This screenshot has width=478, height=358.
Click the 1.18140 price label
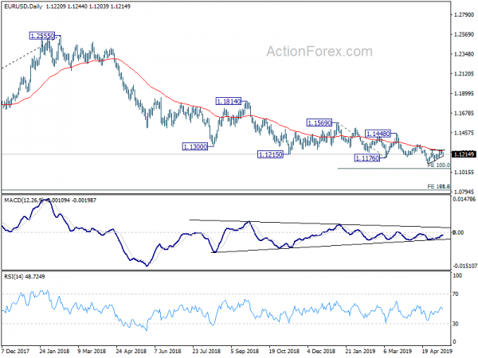tap(229, 101)
